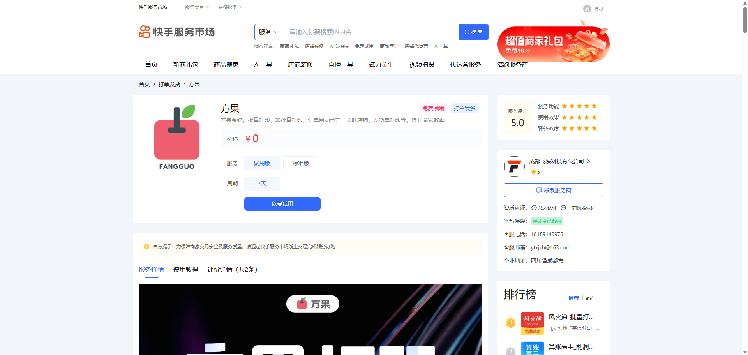Click the Fangguo apple product logo
The image size is (748, 355).
coord(177,137)
